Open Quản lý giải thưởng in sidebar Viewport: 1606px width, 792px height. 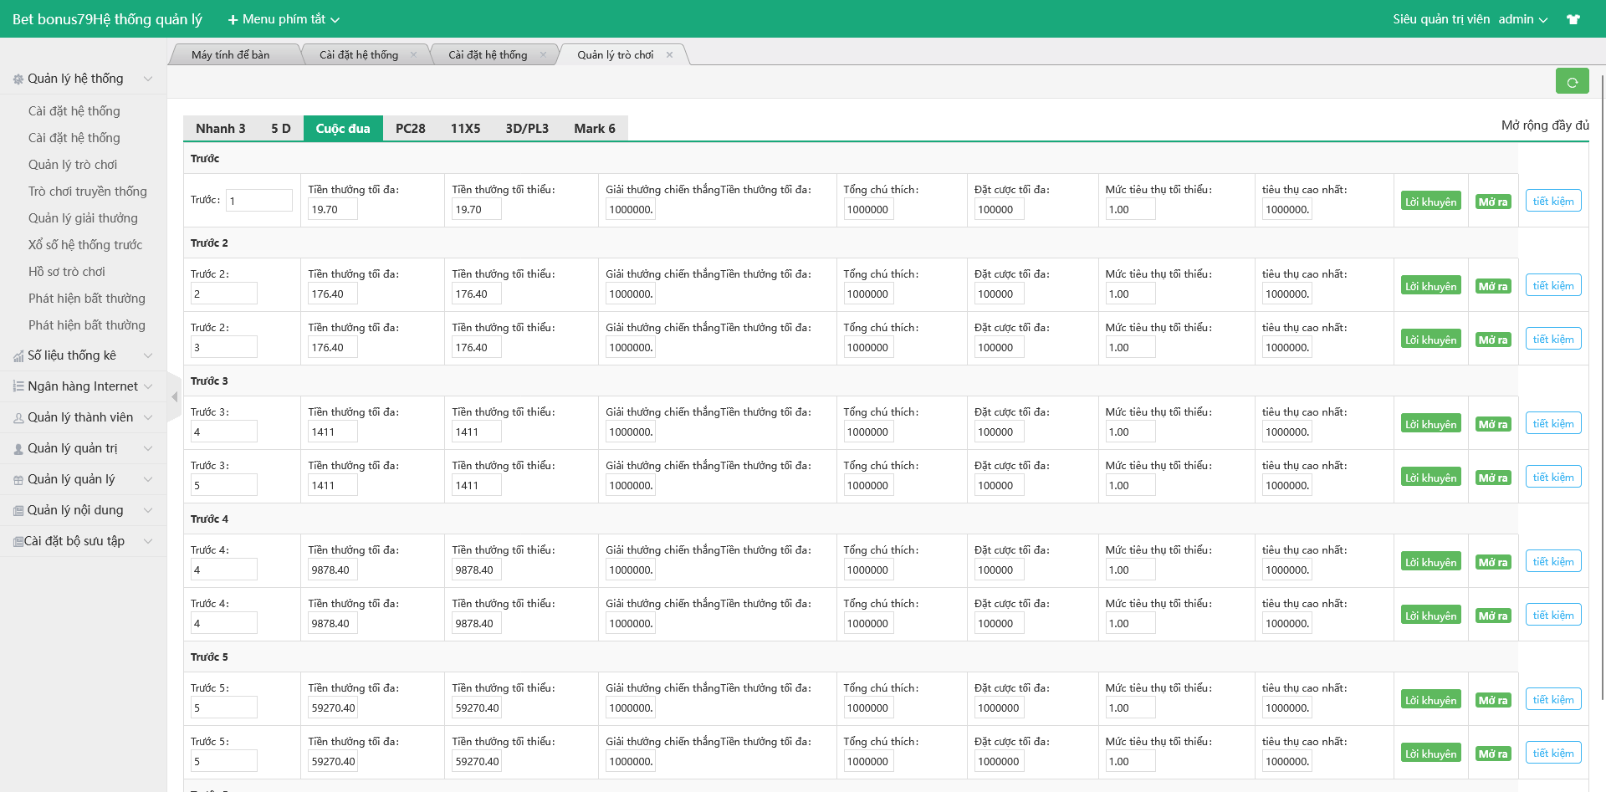tap(83, 218)
